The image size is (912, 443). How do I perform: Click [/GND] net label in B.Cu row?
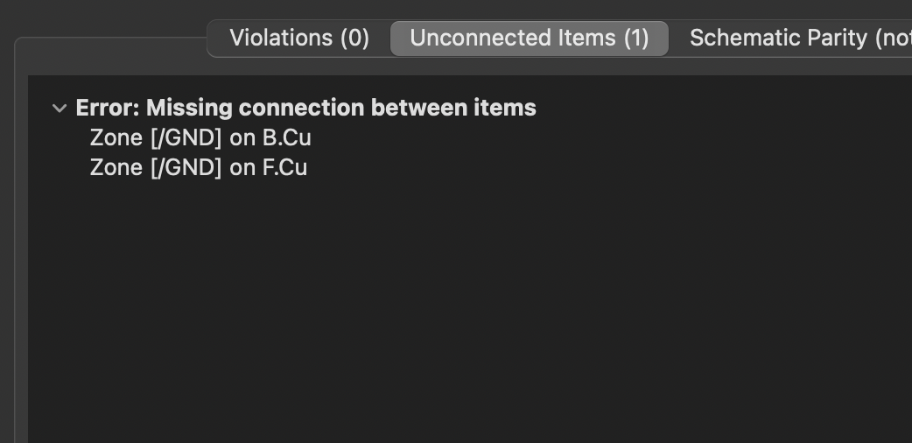coord(186,138)
